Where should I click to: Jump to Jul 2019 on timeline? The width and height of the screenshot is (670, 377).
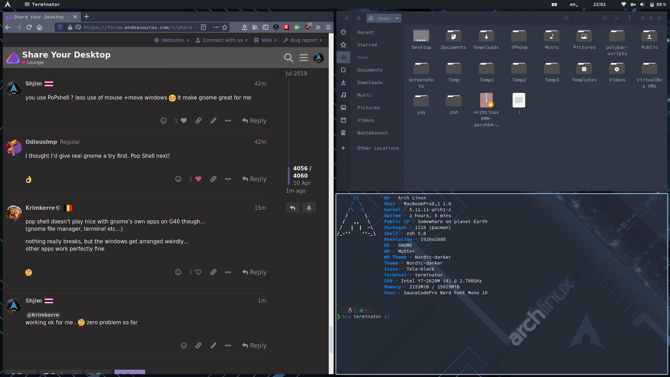[x=296, y=73]
